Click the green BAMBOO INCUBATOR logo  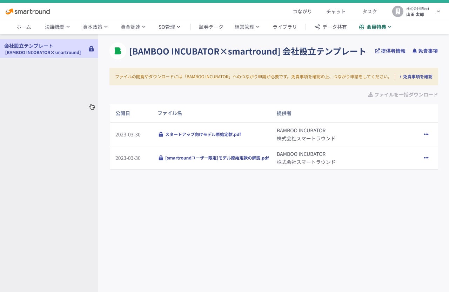pyautogui.click(x=118, y=51)
